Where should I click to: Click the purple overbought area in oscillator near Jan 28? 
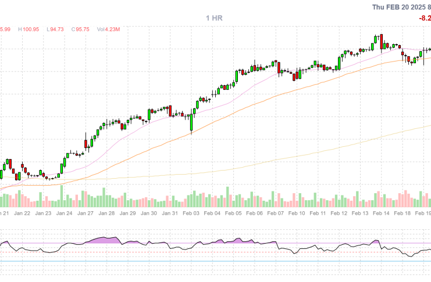pyautogui.click(x=105, y=240)
